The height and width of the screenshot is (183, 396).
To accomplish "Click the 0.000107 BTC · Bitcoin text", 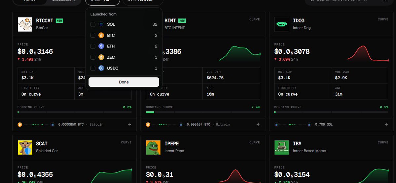I will 208,125.
